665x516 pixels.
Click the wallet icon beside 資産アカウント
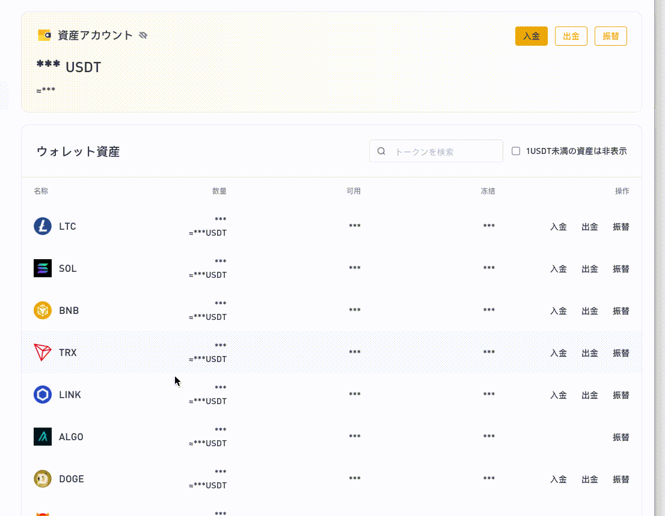point(44,35)
